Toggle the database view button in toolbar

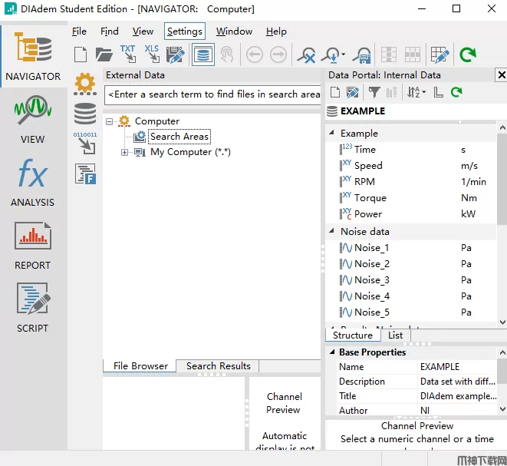tap(202, 55)
